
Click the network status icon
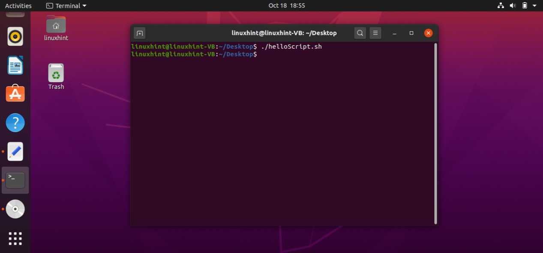[501, 6]
